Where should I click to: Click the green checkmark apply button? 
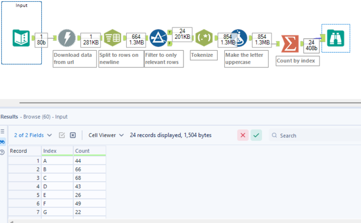pos(256,135)
